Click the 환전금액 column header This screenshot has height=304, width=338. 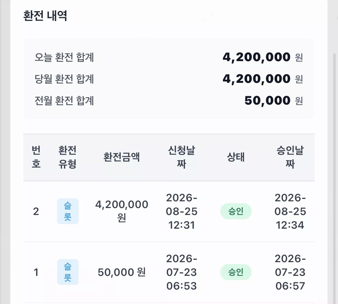(122, 157)
